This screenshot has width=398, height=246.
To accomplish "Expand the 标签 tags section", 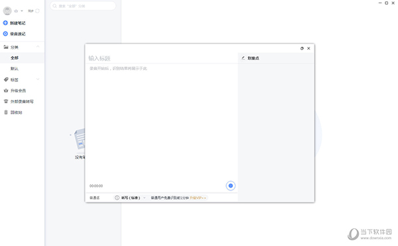I will (38, 79).
